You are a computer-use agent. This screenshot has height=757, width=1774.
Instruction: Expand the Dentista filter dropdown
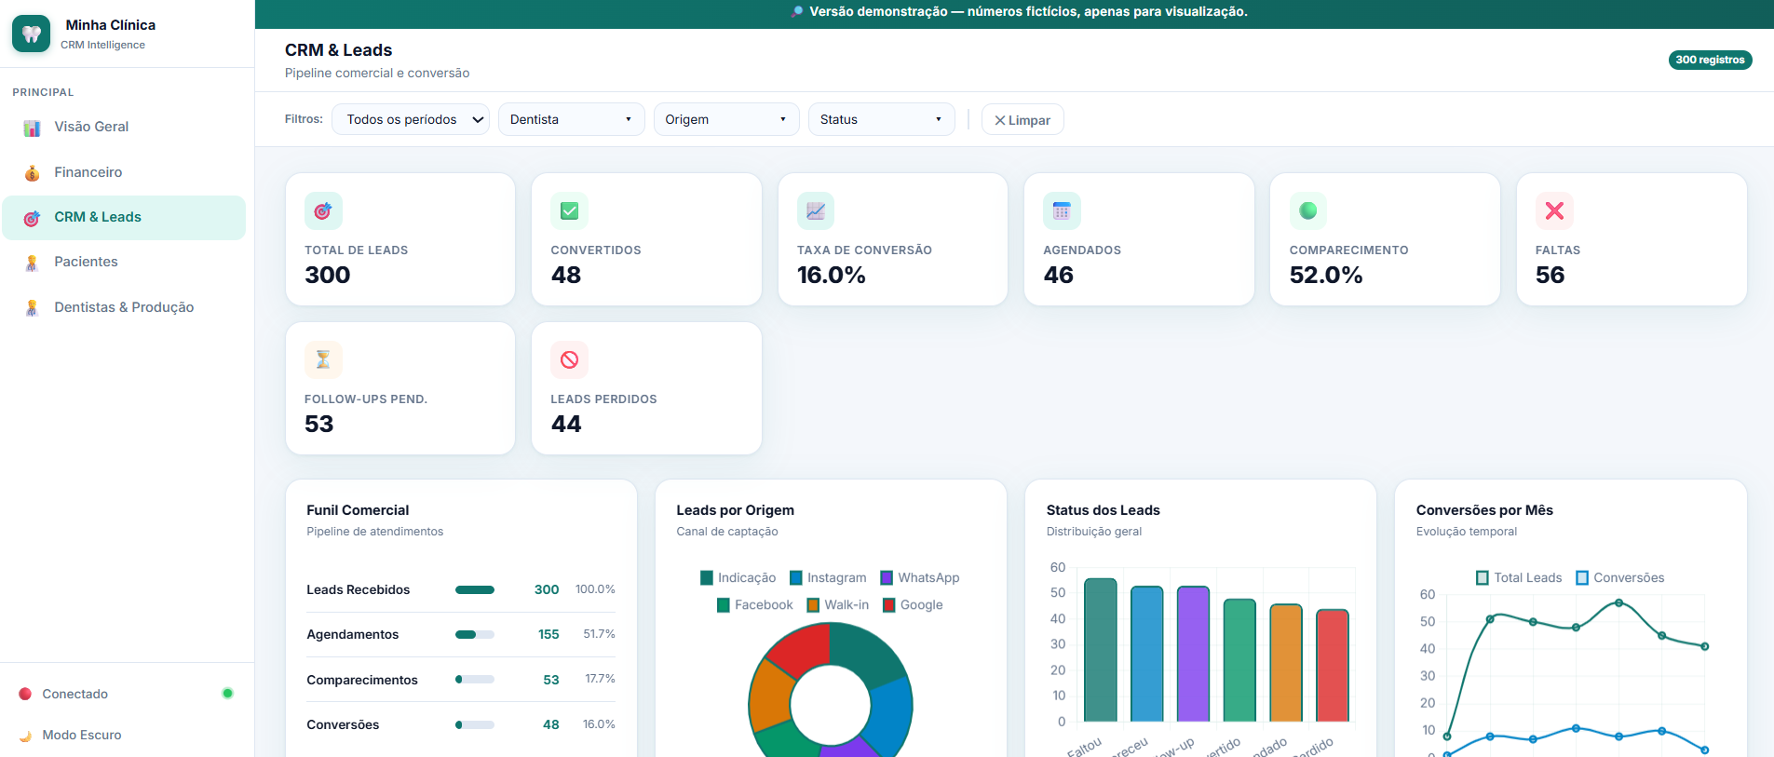coord(572,119)
